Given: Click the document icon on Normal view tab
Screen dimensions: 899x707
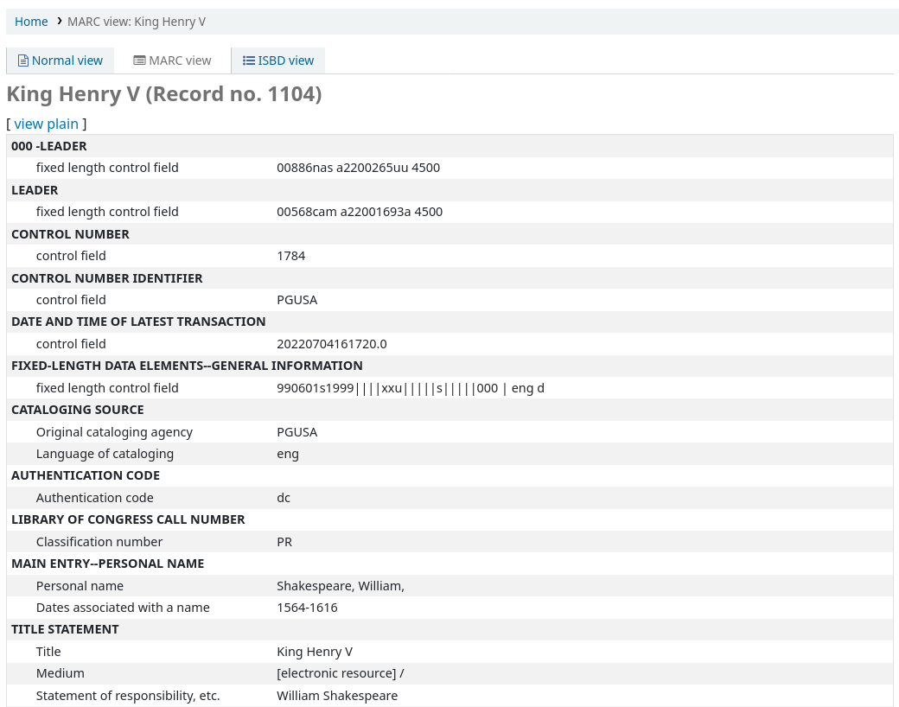Looking at the screenshot, I should [23, 61].
